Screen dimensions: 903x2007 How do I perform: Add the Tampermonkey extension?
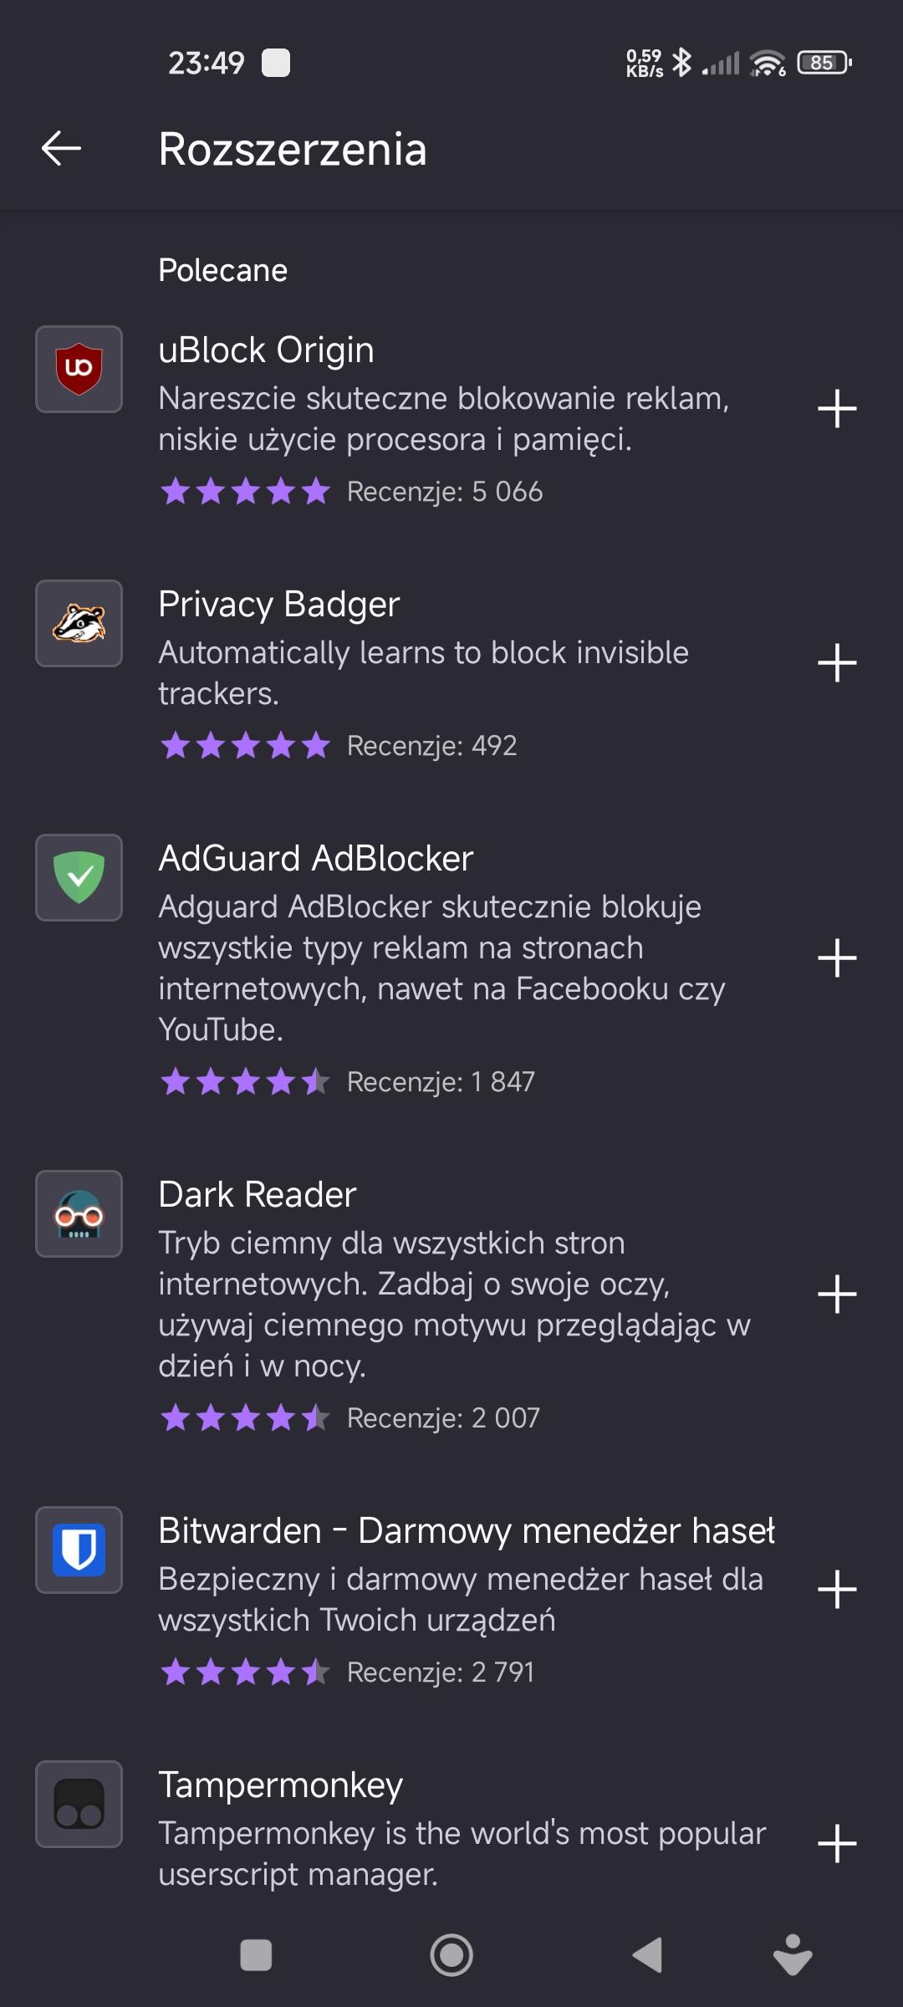[x=836, y=1843]
